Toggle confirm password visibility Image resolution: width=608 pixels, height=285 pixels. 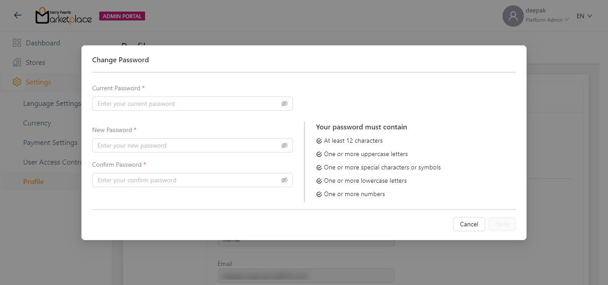[x=284, y=180]
